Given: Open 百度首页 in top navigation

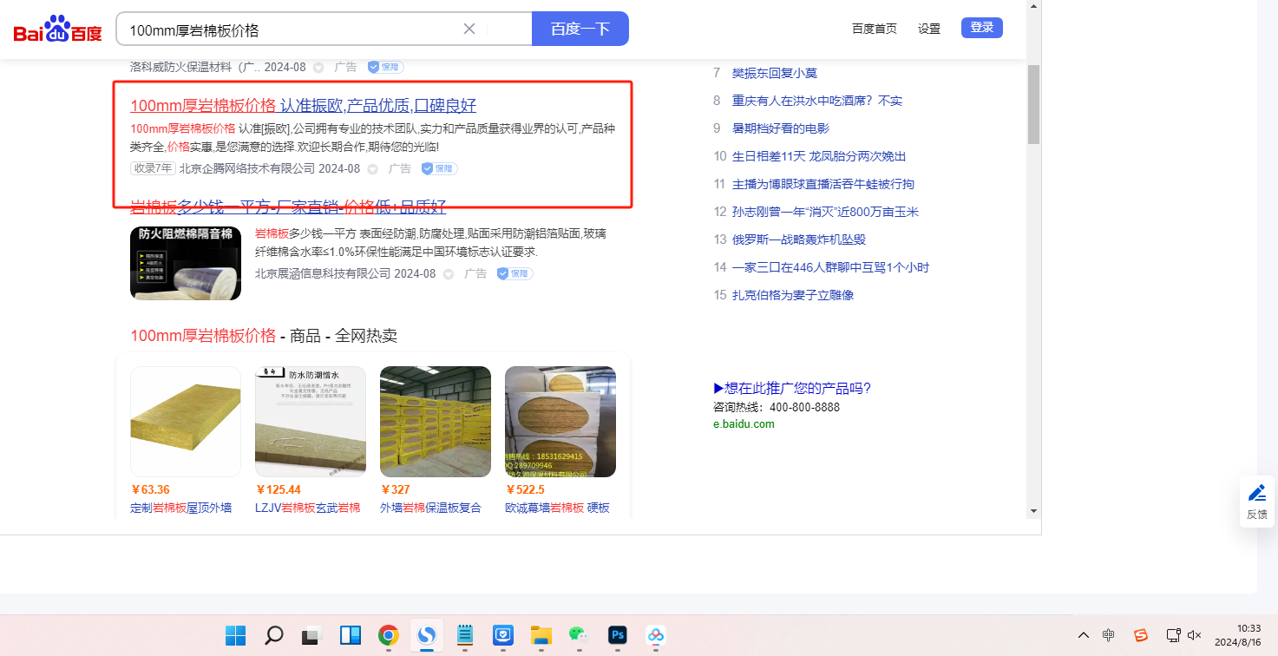Looking at the screenshot, I should tap(874, 29).
